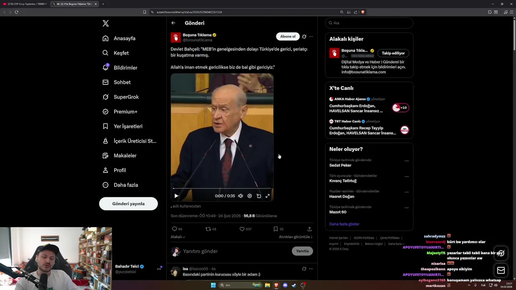The width and height of the screenshot is (516, 290).
Task: Expand Daha fazla footer links
Action: click(x=396, y=244)
